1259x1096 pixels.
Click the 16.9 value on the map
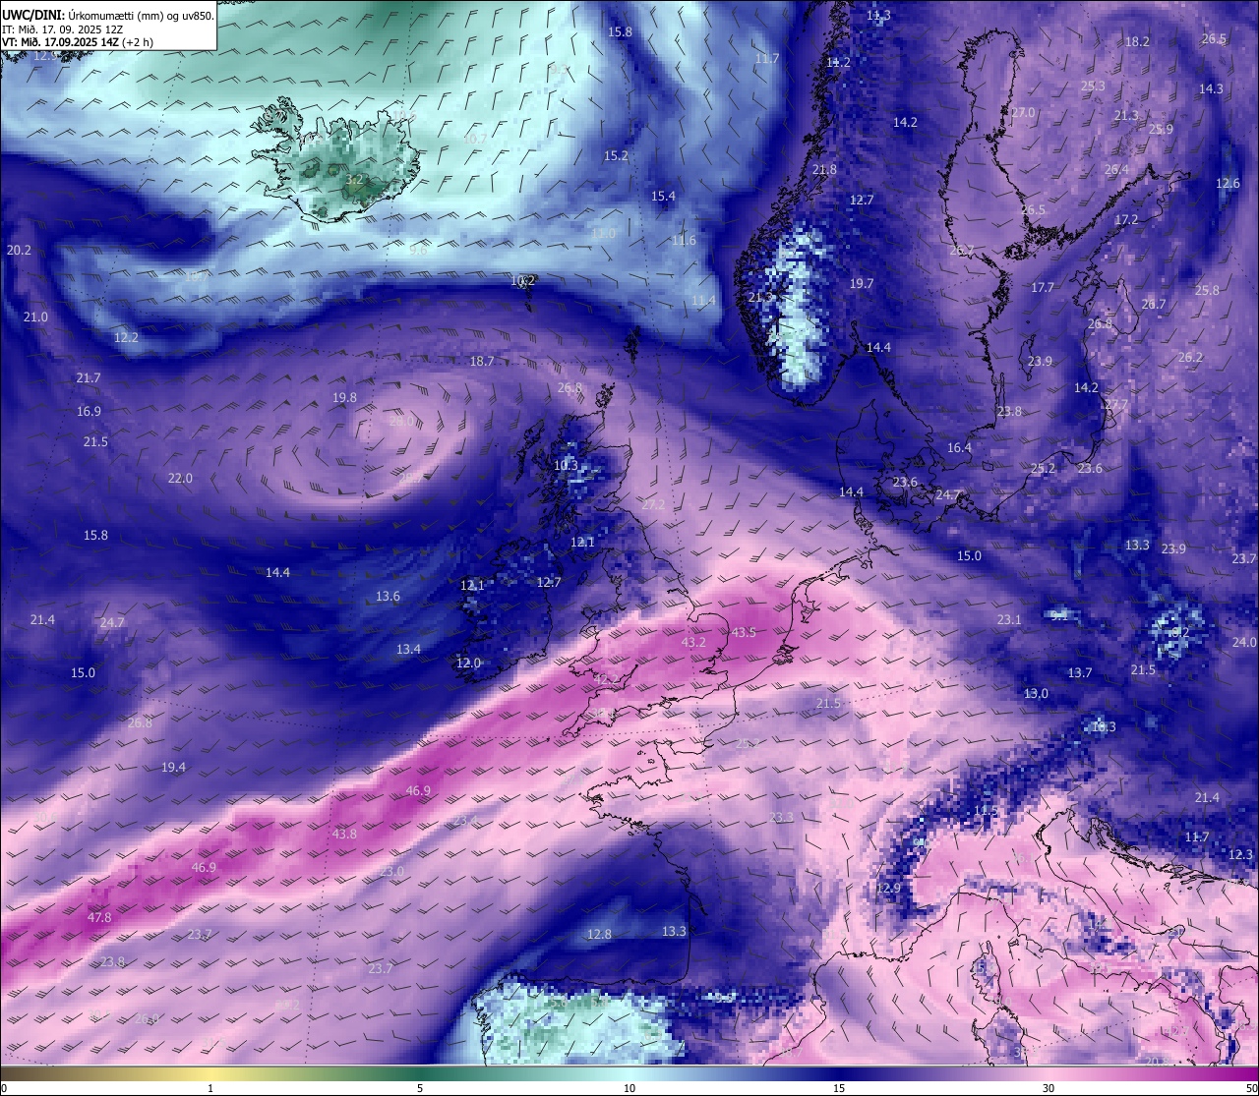(89, 411)
